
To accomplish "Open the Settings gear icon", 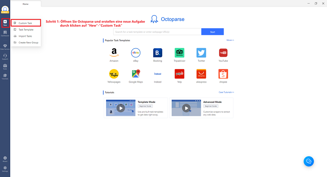I will [5, 169].
